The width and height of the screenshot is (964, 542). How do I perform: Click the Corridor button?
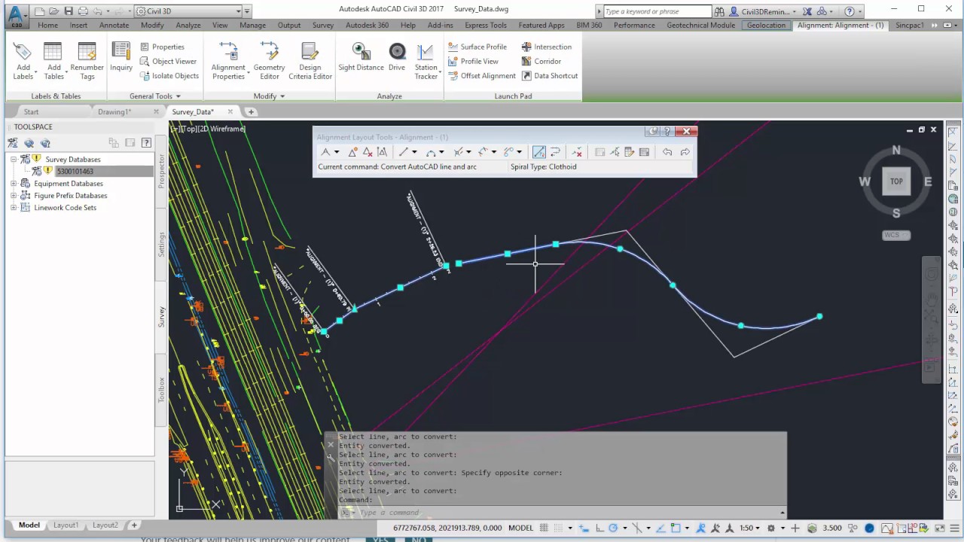[541, 61]
